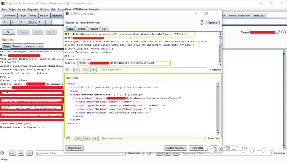
Task: Click previous match arrow in CSRF request search
Action: point(77,70)
